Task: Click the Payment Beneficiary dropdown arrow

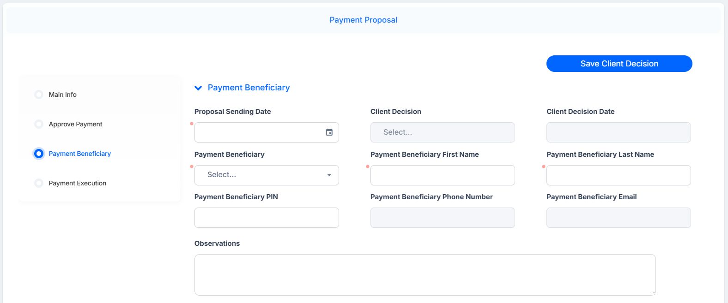Action: point(329,175)
